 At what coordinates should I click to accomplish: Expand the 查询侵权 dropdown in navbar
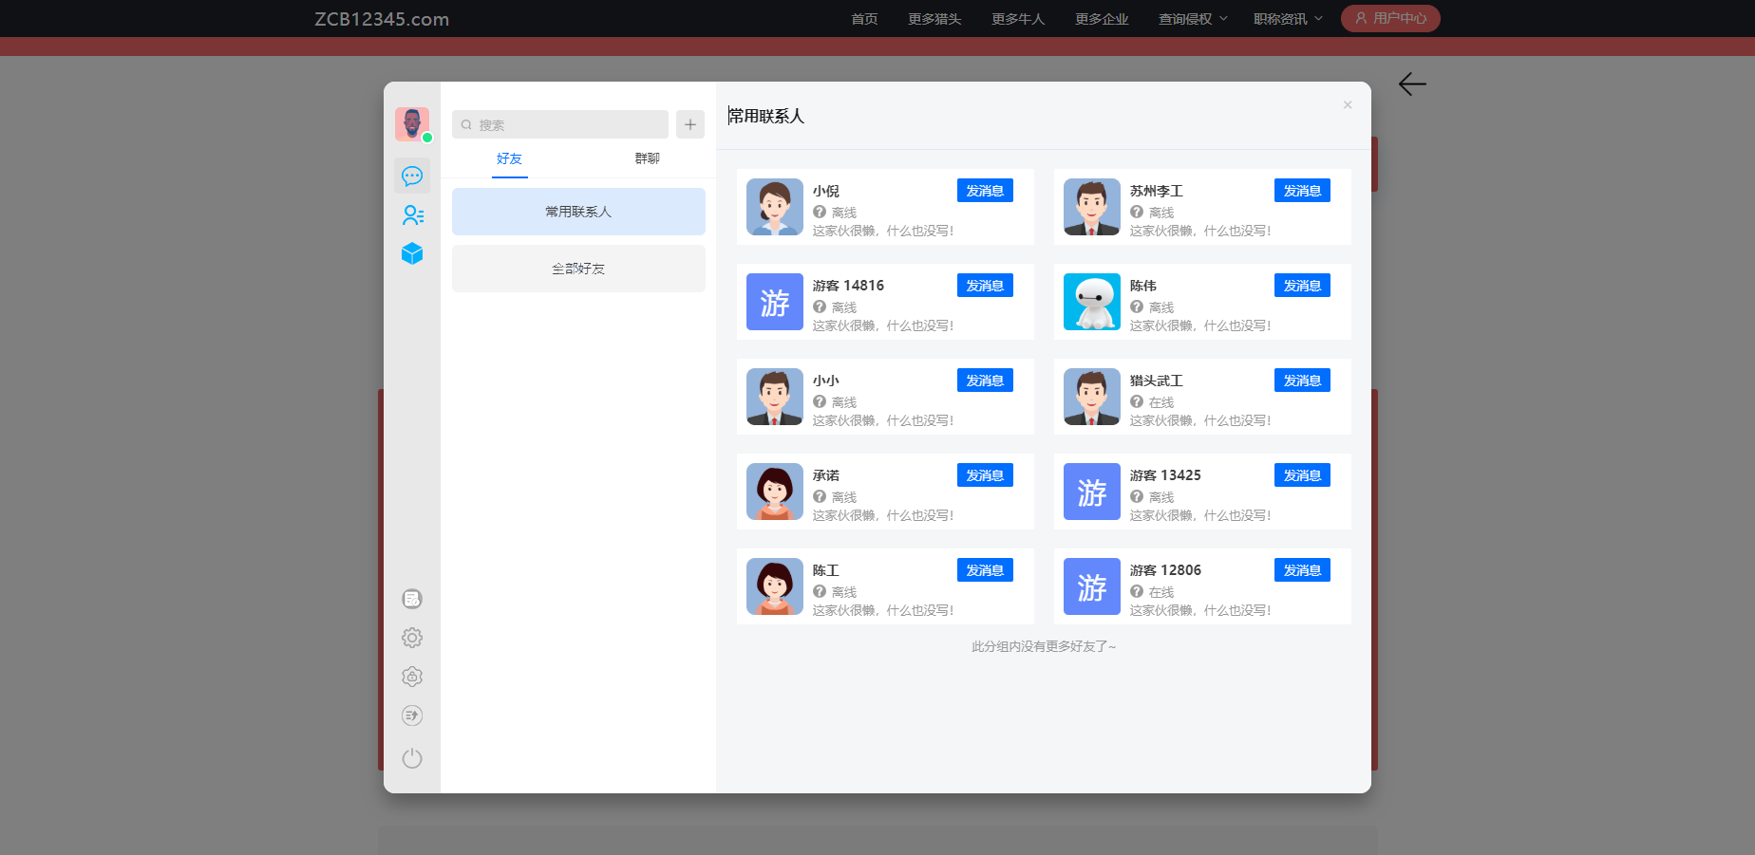tap(1193, 19)
